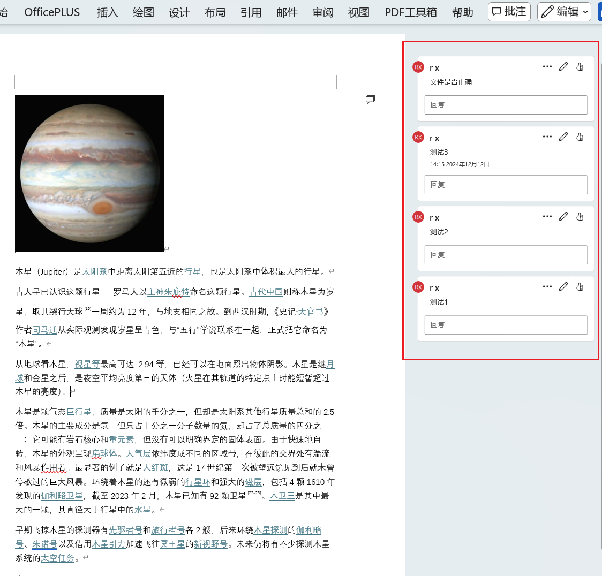The height and width of the screenshot is (576, 602).
Task: Like the "文件是否正确" comment with thumbs-up icon
Action: [x=580, y=66]
